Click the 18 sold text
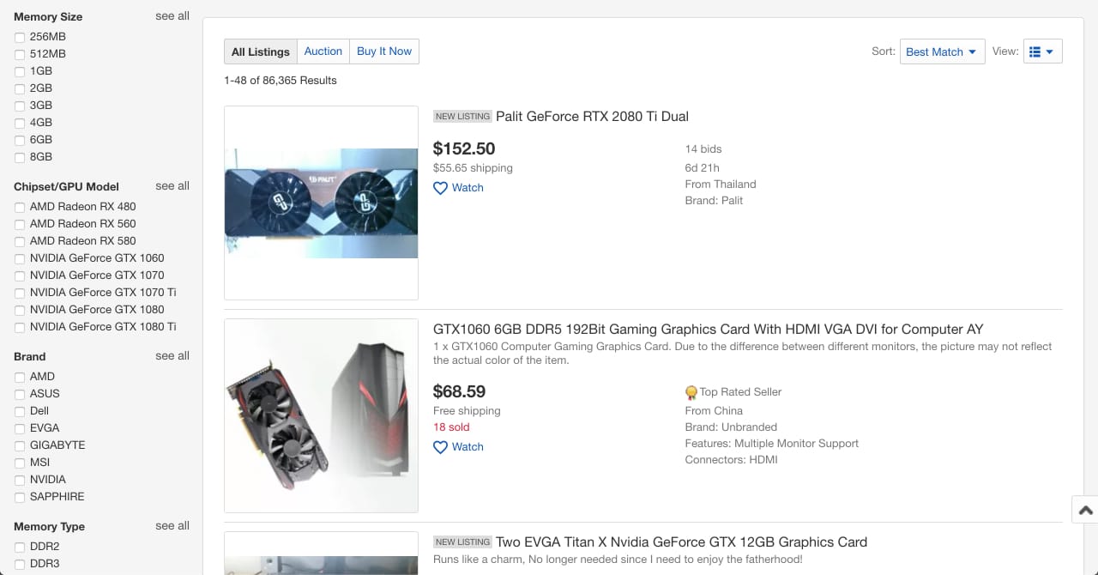Screen dimensions: 1098x575 click(x=451, y=427)
